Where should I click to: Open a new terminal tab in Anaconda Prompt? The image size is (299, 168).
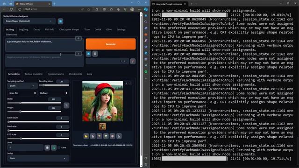tap(192, 4)
